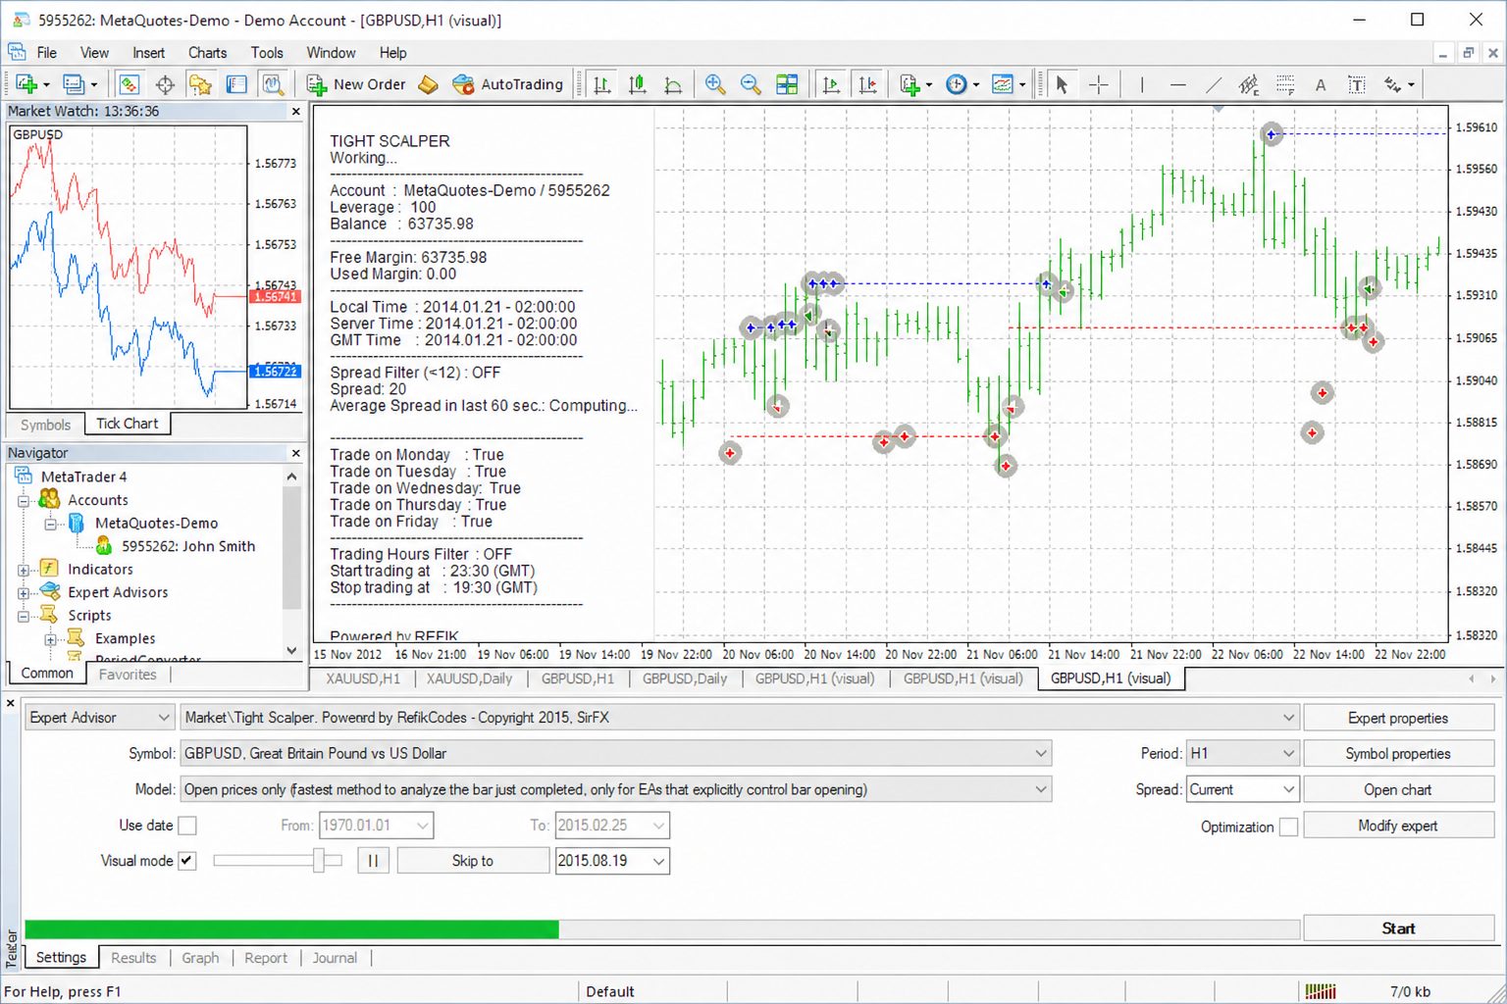Toggle chart Auto Scroll icon
Screen dimensions: 1507x1004
click(831, 84)
